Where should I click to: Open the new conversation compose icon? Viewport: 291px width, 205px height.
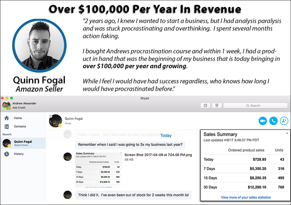click(205, 105)
